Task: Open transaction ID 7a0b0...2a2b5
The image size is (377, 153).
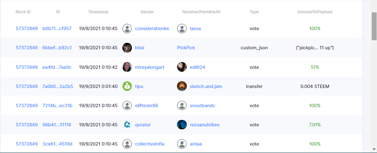Action: [58, 86]
